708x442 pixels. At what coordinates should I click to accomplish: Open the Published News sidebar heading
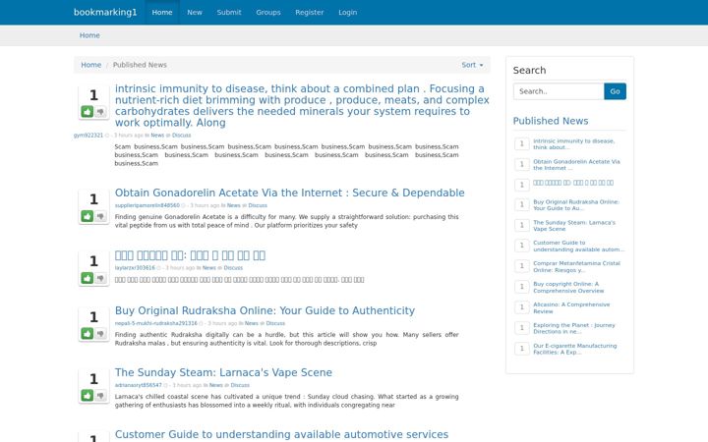pos(551,121)
